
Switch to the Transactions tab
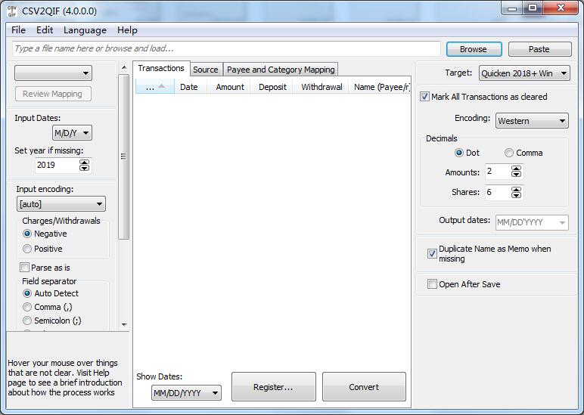coord(161,69)
